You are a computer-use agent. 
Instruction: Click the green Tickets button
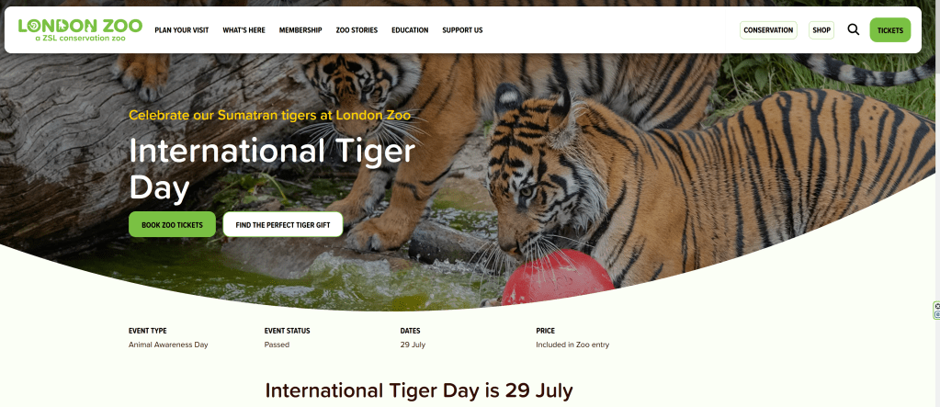[x=890, y=30]
